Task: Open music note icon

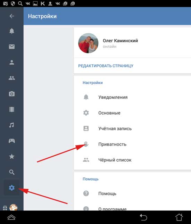Action: tap(12, 125)
